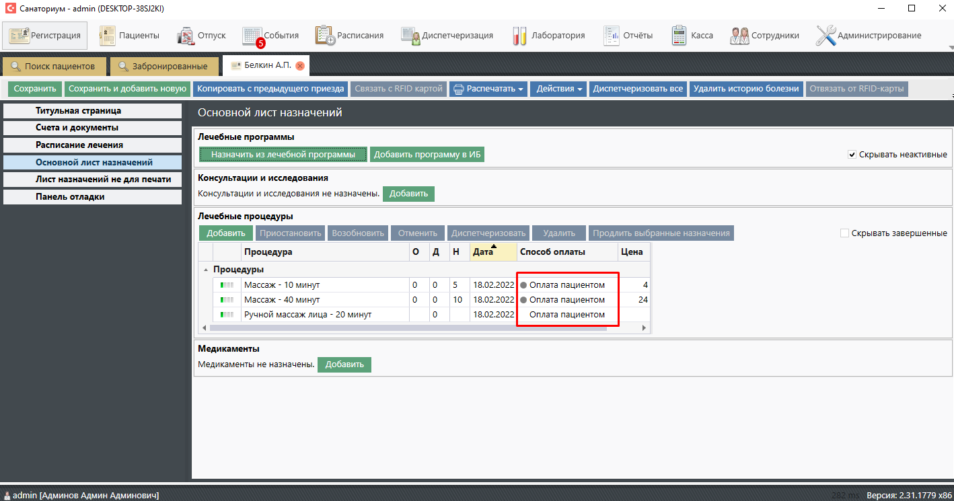954x501 pixels.
Task: Switch to Поиск пациентов tab
Action: [54, 67]
